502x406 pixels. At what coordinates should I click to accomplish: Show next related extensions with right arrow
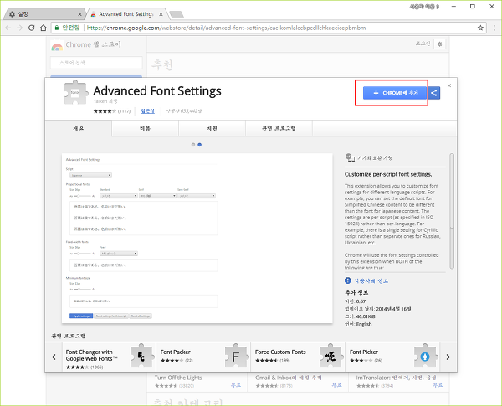click(448, 357)
